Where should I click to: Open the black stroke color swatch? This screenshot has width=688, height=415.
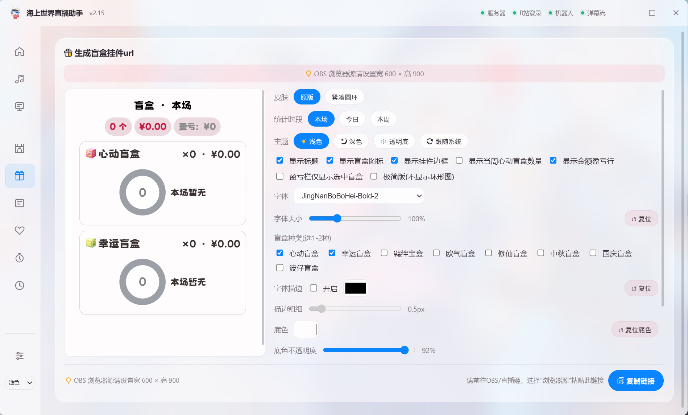click(x=356, y=288)
